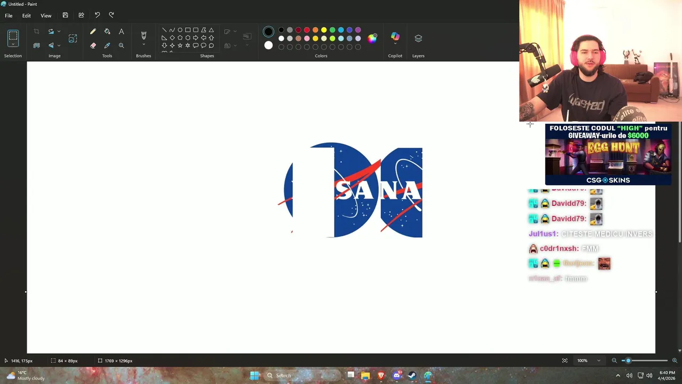682x384 pixels.
Task: Open the View menu
Action: click(46, 15)
